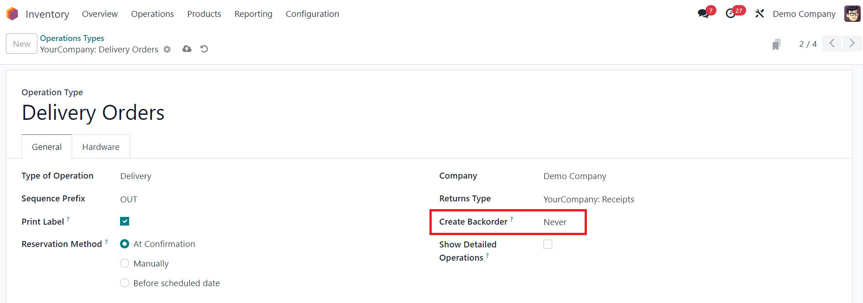Click the debug tools wrench icon
Viewport: 863px width, 303px height.
point(759,14)
